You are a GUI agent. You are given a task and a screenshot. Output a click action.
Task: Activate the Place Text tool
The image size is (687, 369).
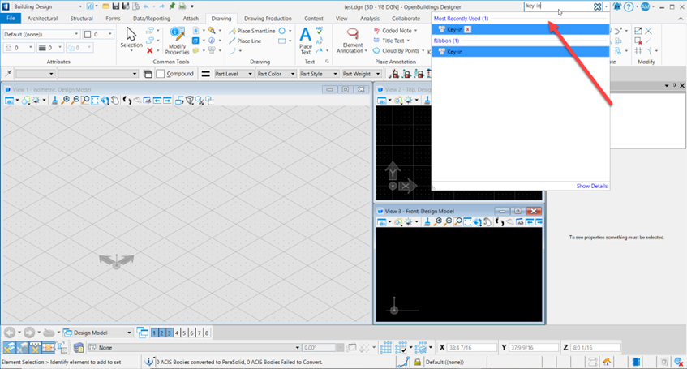(306, 41)
